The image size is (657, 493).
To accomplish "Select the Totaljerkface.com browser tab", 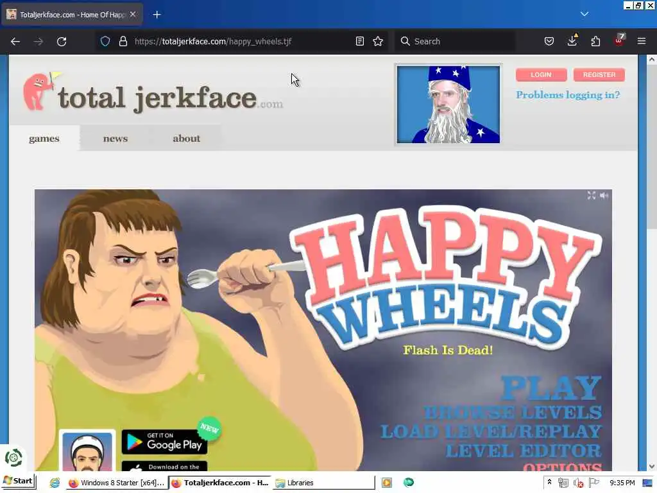I will pos(72,15).
